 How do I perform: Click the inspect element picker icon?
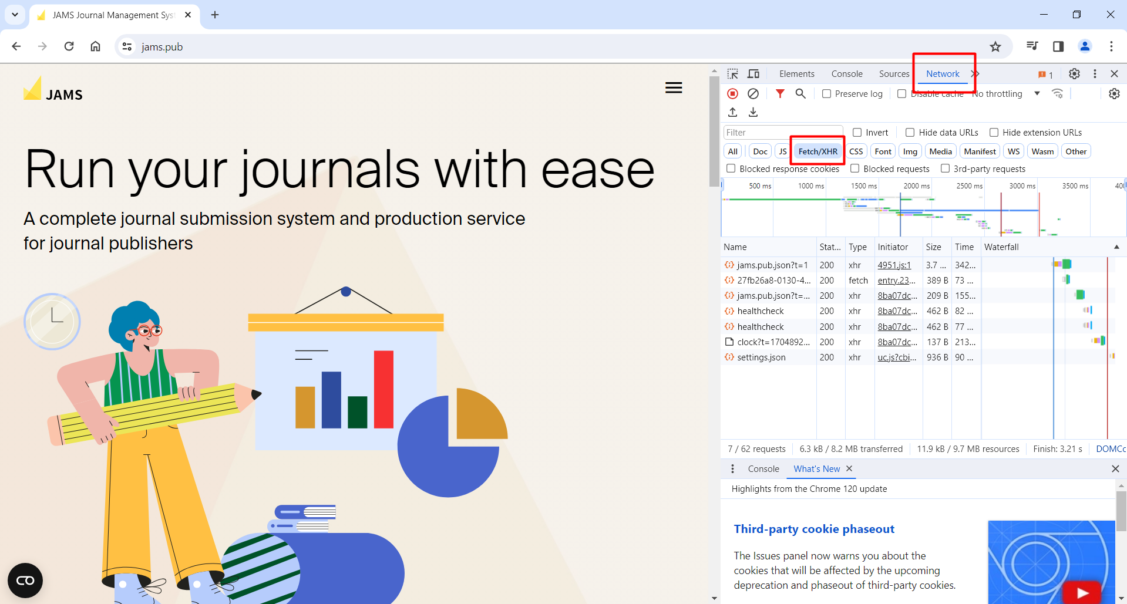[x=732, y=74]
